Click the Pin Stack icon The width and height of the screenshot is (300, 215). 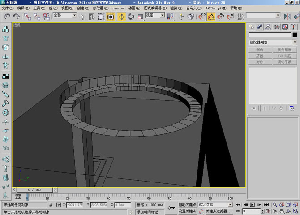pos(253,108)
